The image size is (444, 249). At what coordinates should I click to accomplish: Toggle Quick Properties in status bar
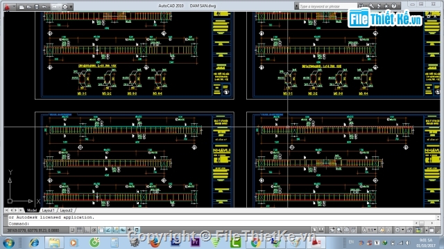[137, 230]
